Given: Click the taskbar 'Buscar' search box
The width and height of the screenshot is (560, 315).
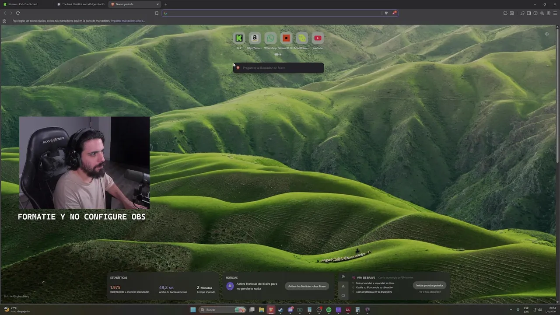Looking at the screenshot, I should tap(222, 310).
